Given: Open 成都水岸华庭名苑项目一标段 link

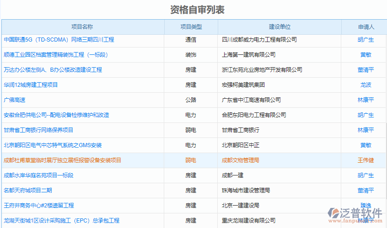Looking at the screenshot, I should coord(38,175).
